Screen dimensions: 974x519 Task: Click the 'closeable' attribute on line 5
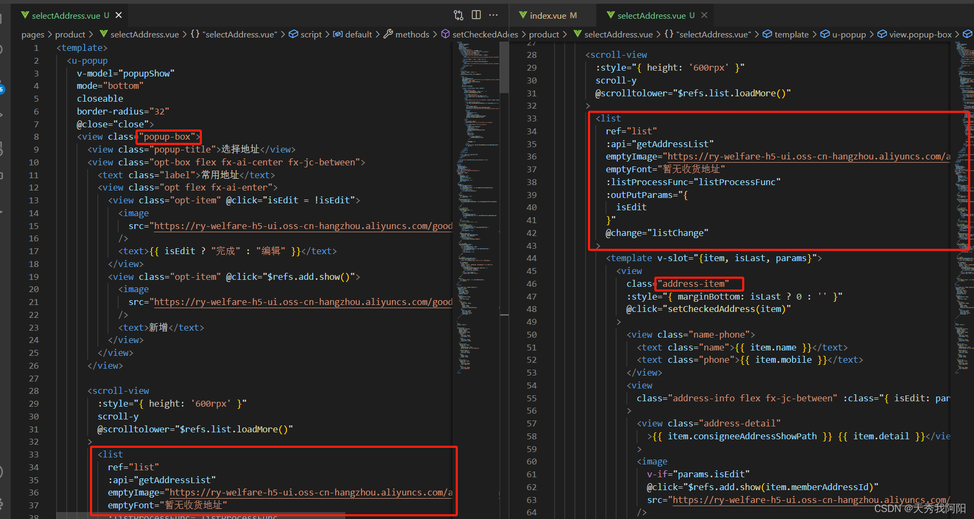point(100,98)
